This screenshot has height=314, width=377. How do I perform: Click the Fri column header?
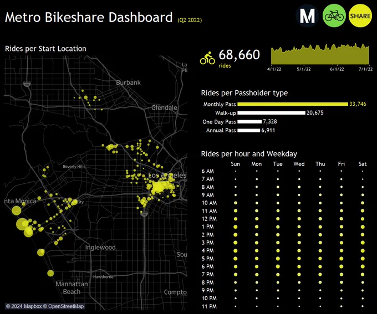pos(342,164)
